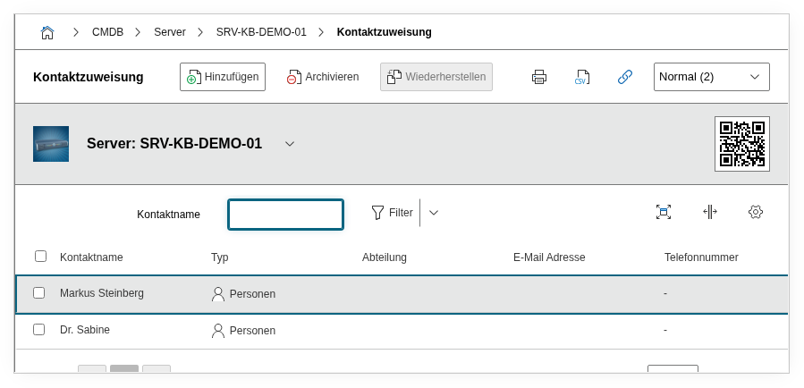Click the Archivieren button
Viewport: 804px width, 388px height.
323,77
